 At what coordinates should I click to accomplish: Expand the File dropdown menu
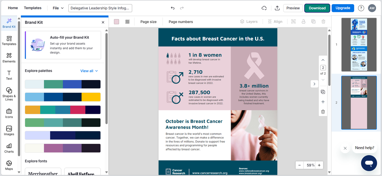(58, 8)
